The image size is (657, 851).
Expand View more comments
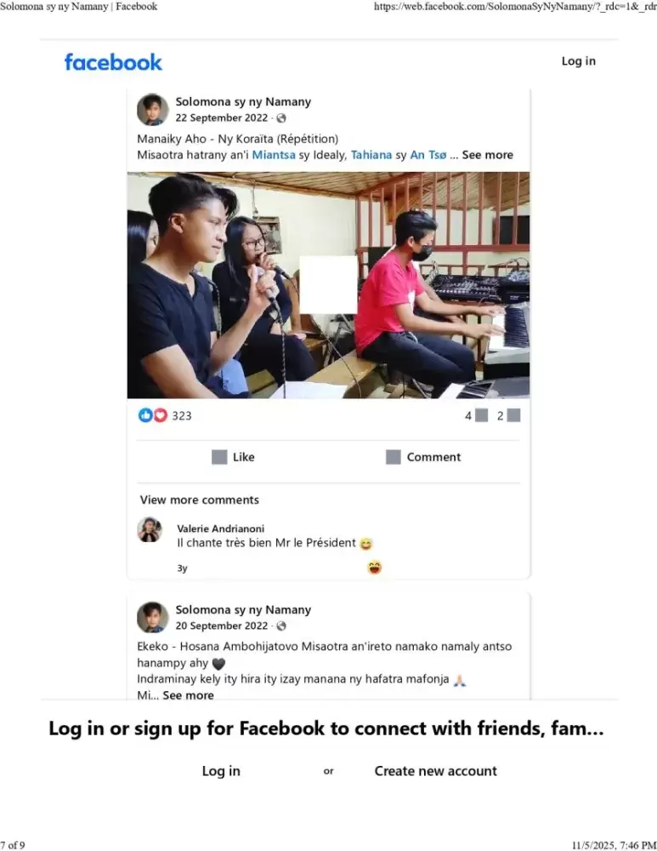point(200,500)
